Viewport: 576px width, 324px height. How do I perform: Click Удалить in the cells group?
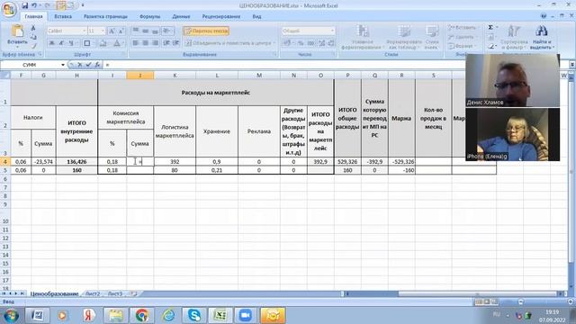point(462,37)
